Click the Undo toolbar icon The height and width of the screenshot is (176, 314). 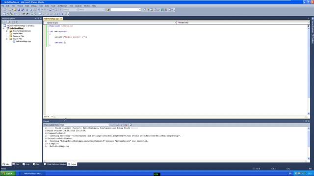coord(39,10)
